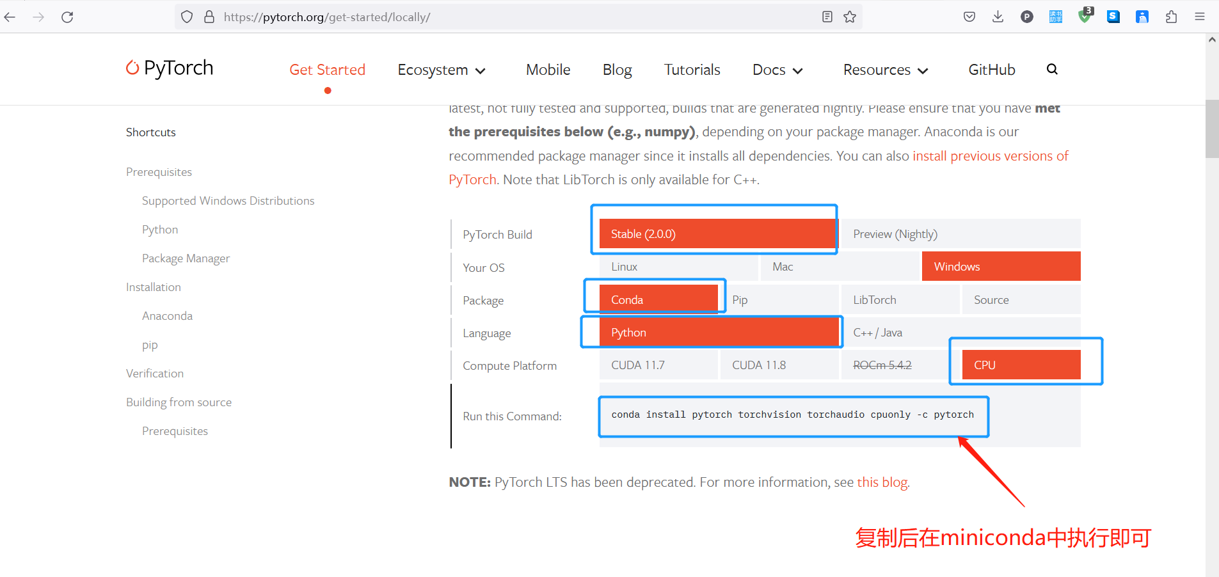This screenshot has width=1219, height=577.
Task: Open the extensions puzzle piece icon
Action: pyautogui.click(x=1171, y=17)
